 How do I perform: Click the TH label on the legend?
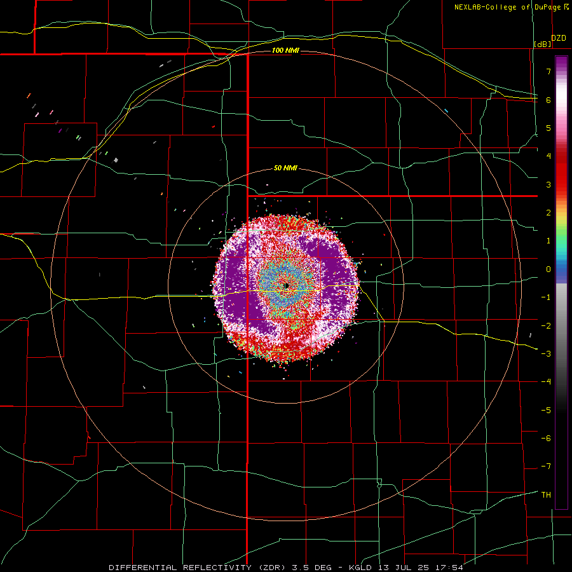546,495
